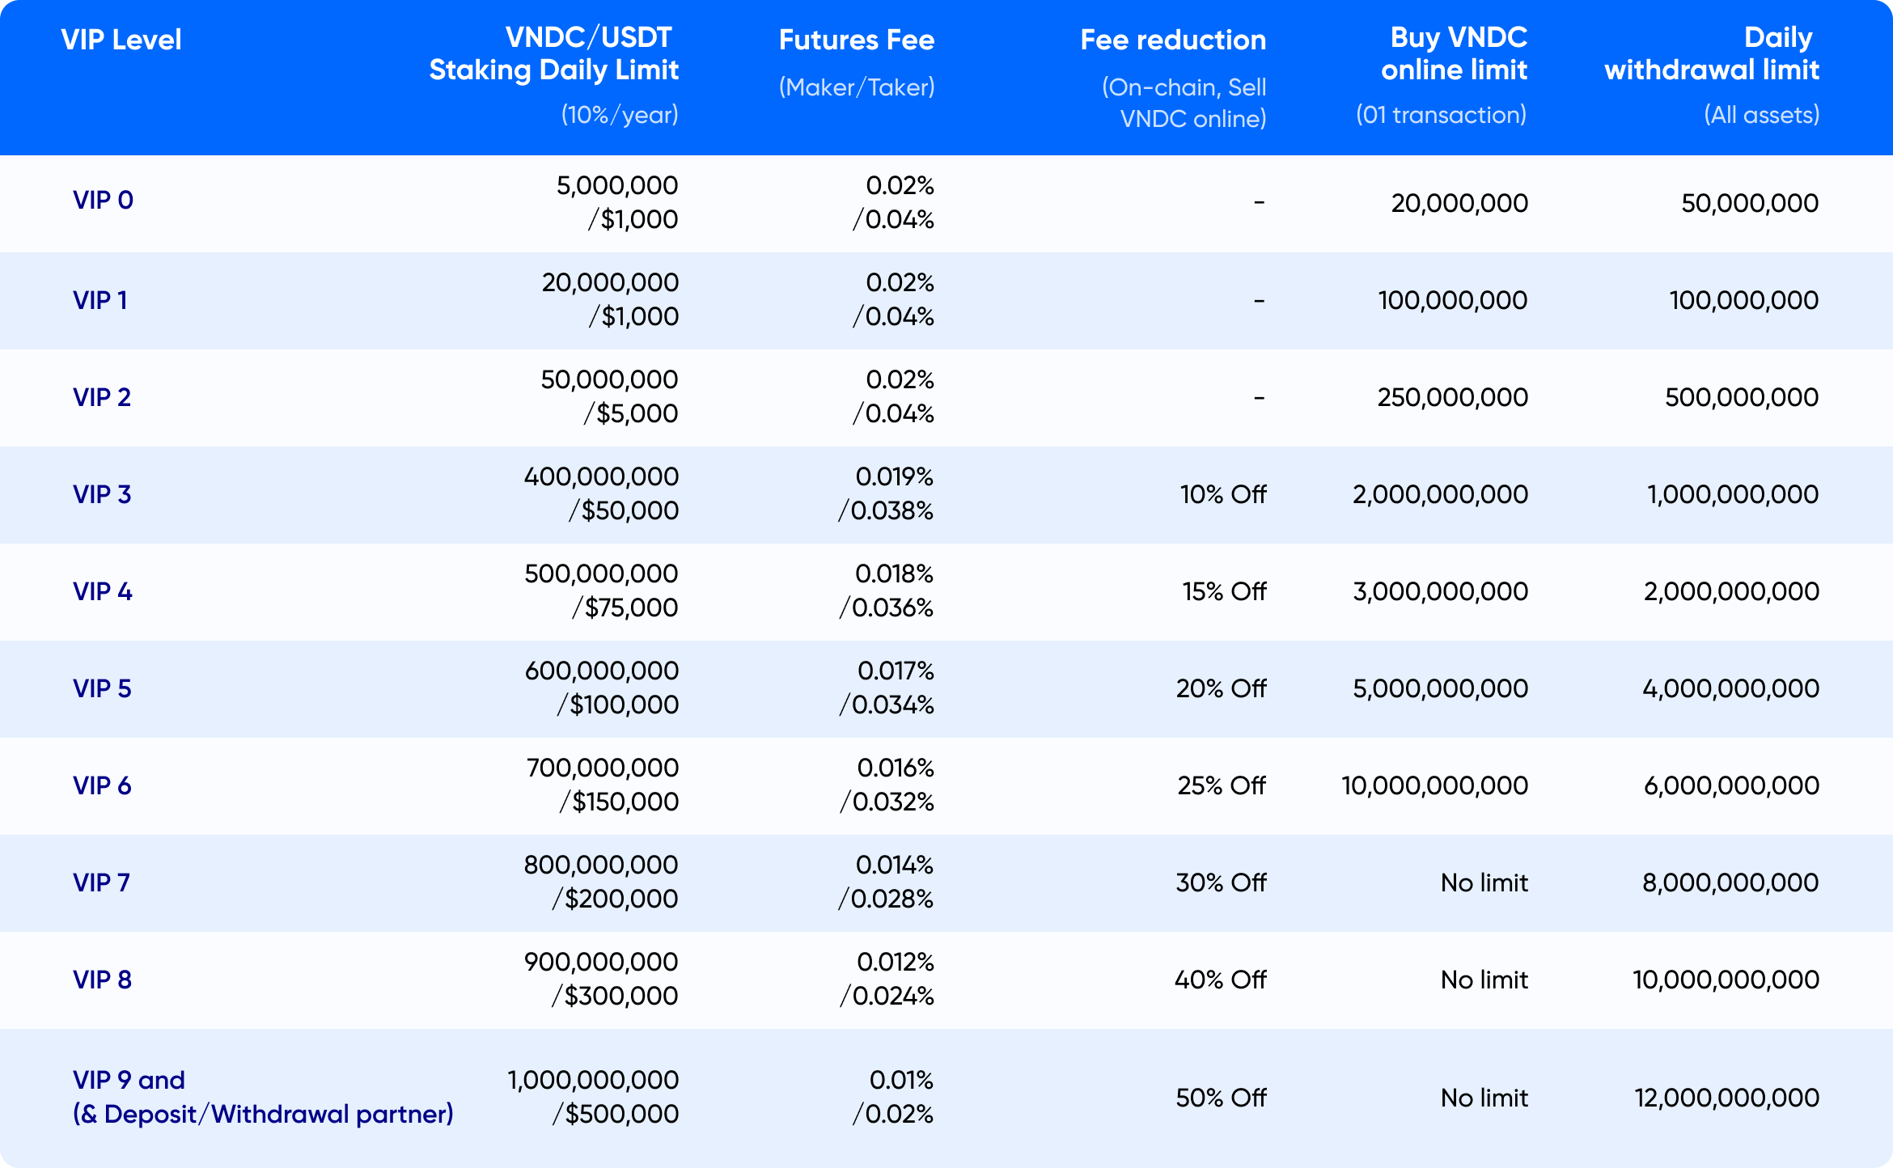Select the VIP 5 row label
The height and width of the screenshot is (1168, 1893).
102,688
